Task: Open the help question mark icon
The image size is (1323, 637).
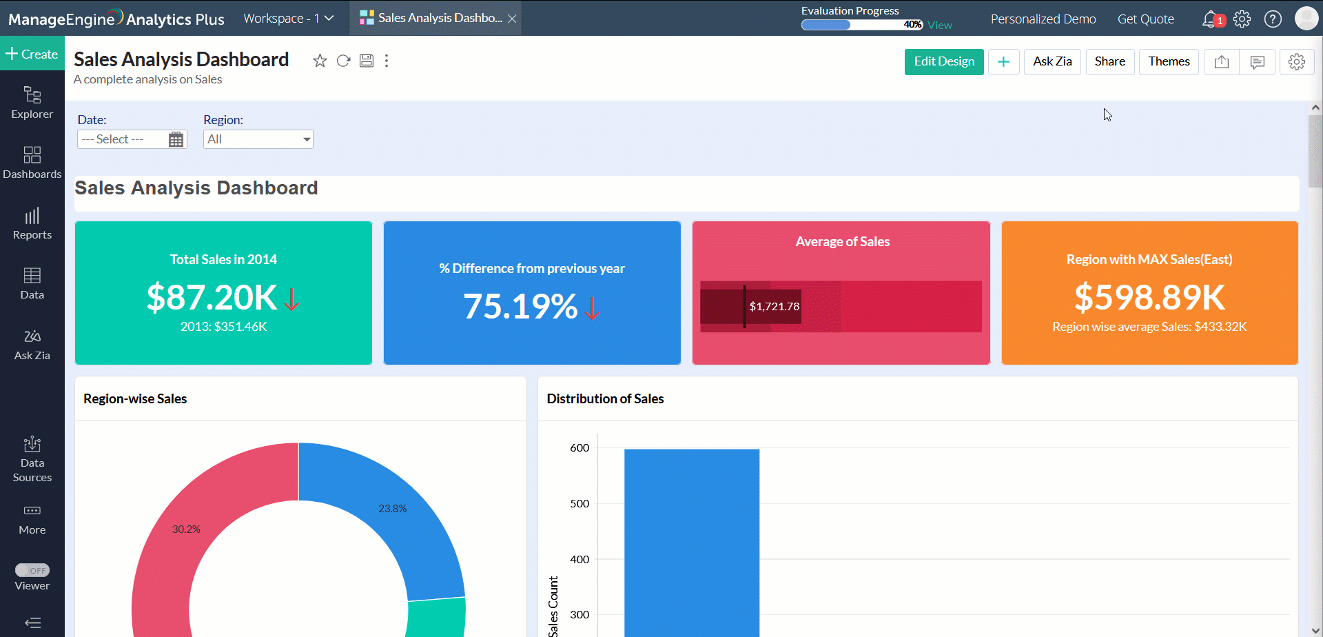Action: point(1273,19)
